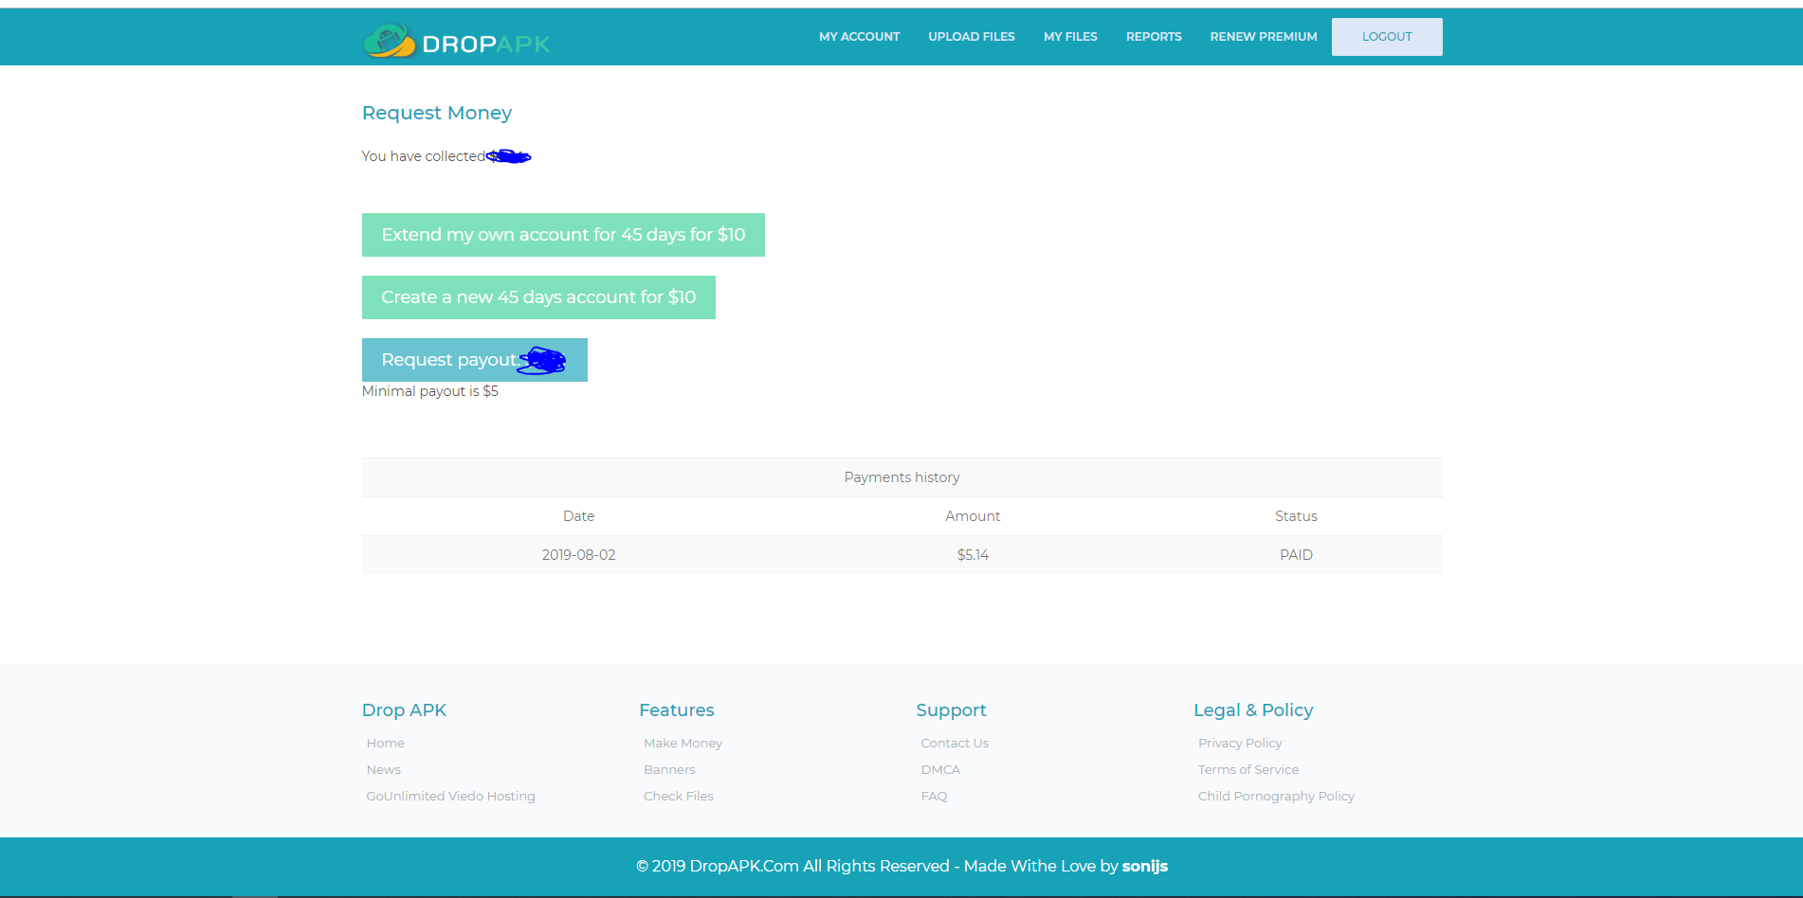Open the News footer link
Viewport: 1803px width, 898px height.
click(x=383, y=770)
